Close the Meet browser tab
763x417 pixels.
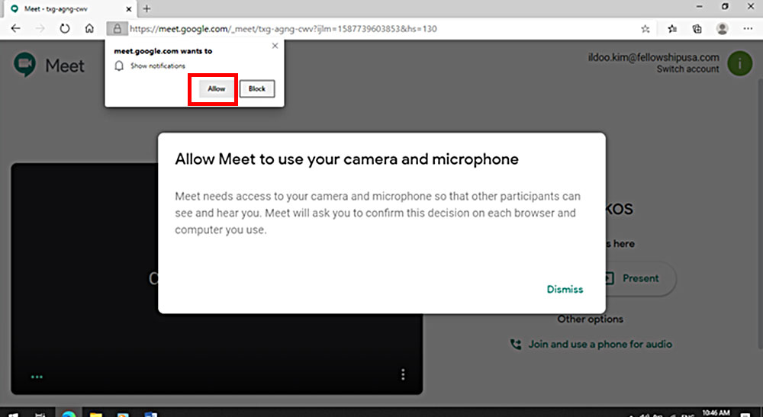[128, 8]
